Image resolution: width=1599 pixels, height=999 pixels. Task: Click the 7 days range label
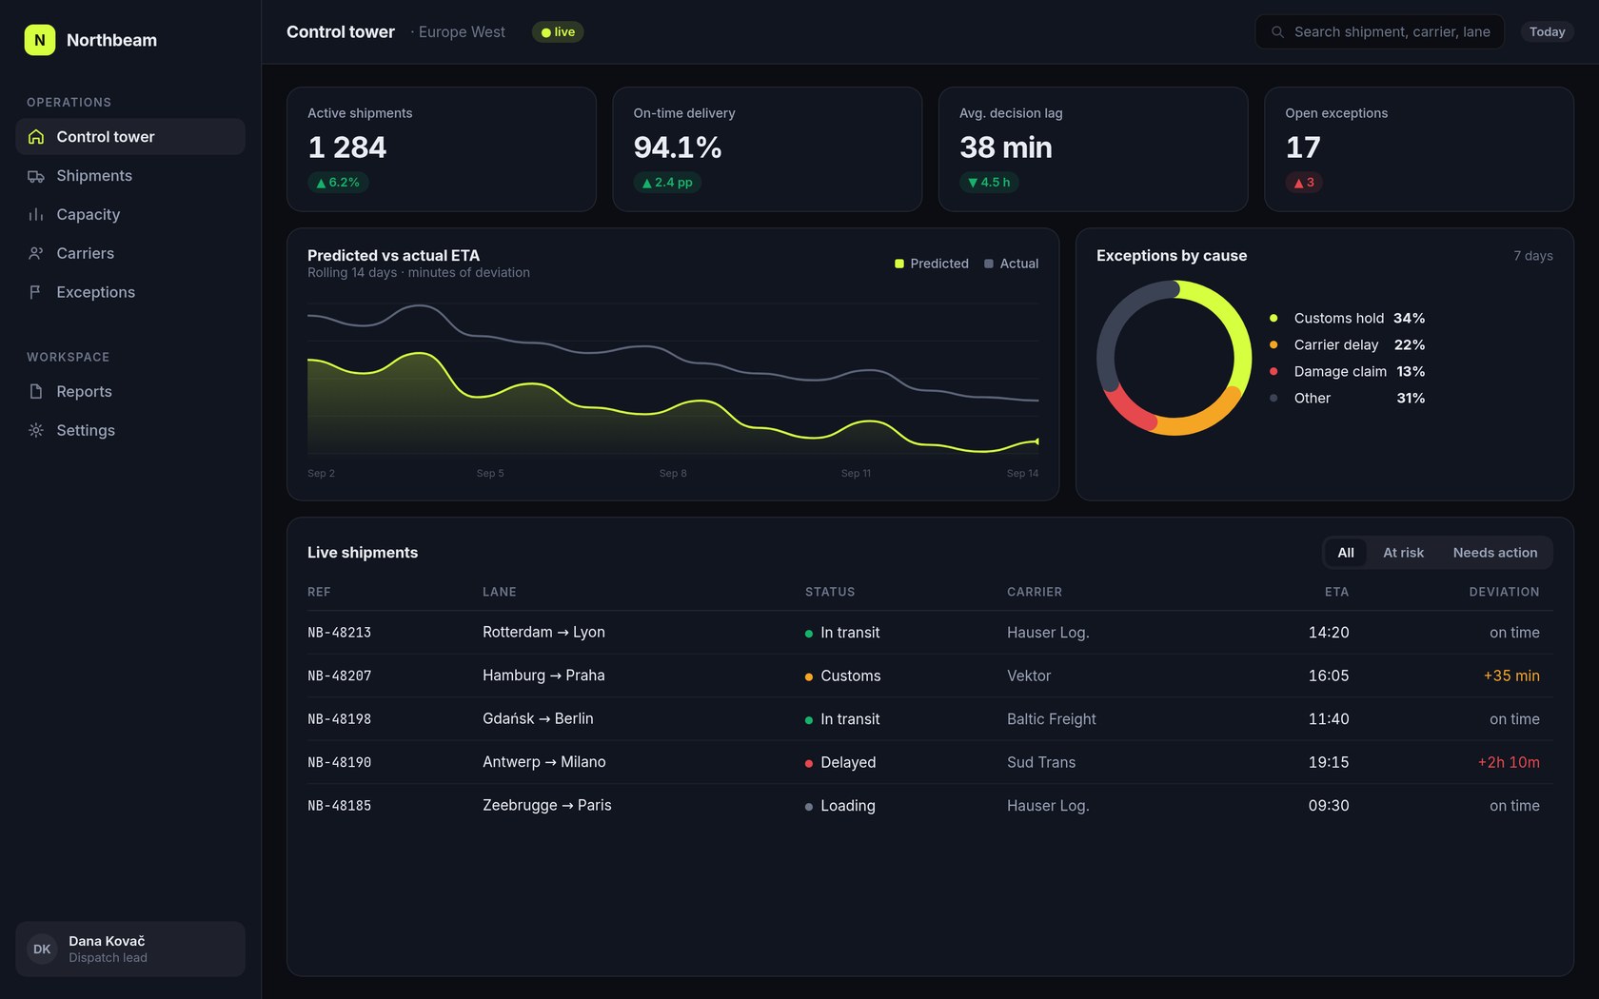1532,256
